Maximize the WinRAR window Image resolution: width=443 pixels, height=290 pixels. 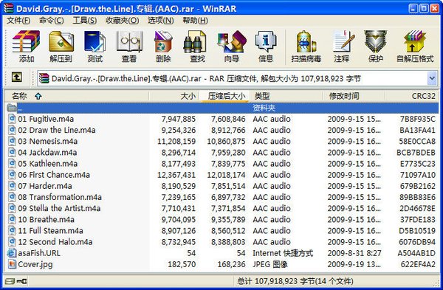[424, 8]
